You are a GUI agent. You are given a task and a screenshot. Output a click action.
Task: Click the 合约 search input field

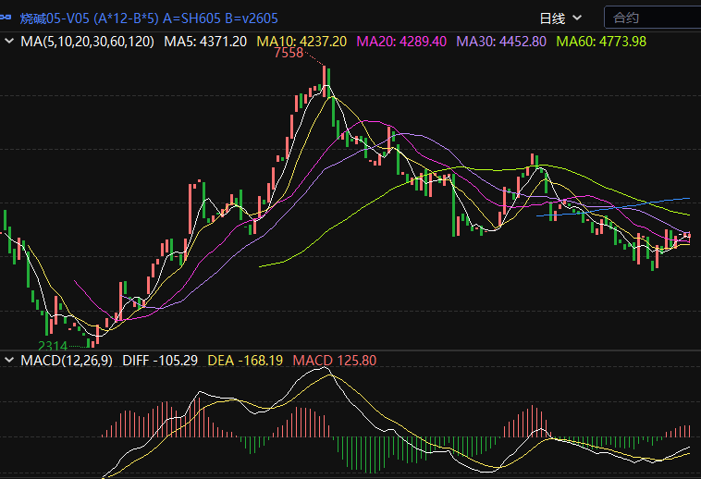(x=650, y=18)
